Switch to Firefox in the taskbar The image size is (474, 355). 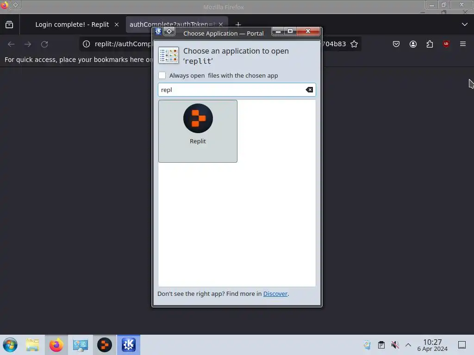[56, 345]
